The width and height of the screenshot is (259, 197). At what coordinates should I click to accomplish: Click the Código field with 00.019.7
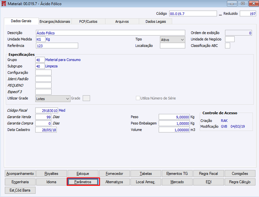click(x=193, y=13)
